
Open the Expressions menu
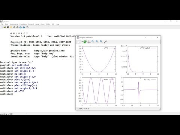pos(14,24)
